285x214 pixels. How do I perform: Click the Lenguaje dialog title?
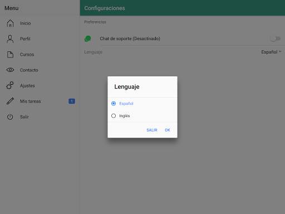[127, 87]
